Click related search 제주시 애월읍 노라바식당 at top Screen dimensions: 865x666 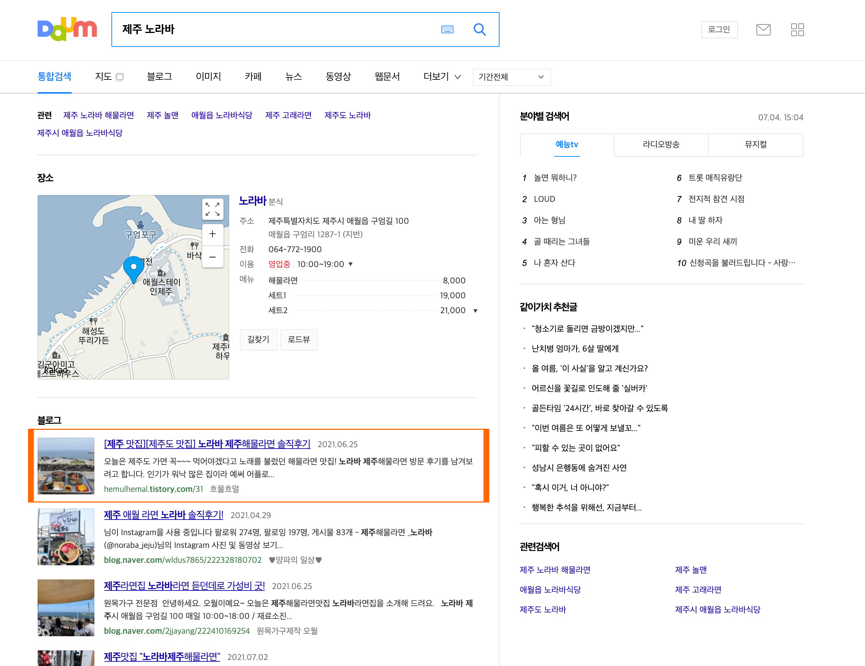point(80,133)
